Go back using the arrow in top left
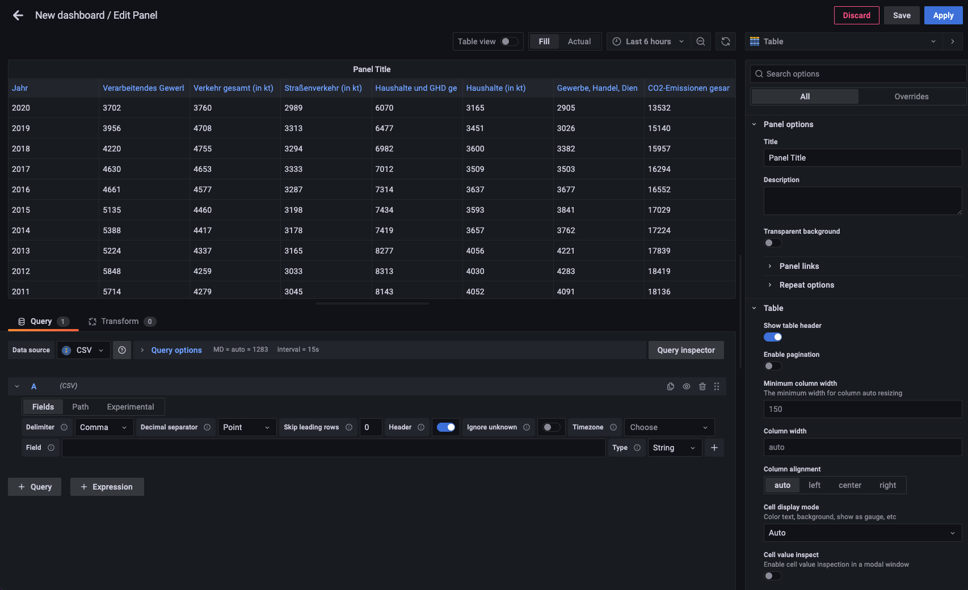The height and width of the screenshot is (590, 968). click(x=18, y=15)
